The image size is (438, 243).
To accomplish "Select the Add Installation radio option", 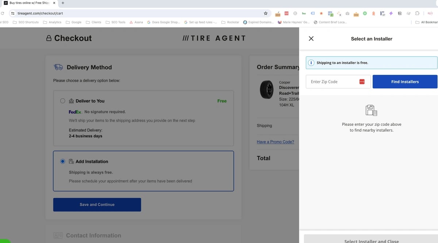I will click(63, 162).
